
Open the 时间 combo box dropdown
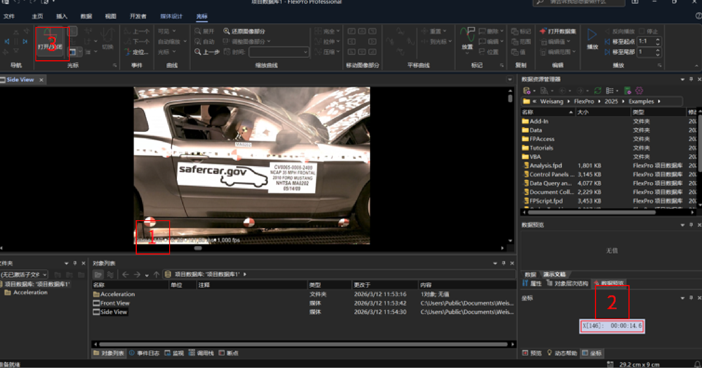pos(305,52)
